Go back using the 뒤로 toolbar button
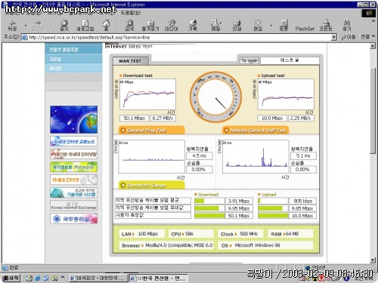378x283 pixels. [x=12, y=26]
